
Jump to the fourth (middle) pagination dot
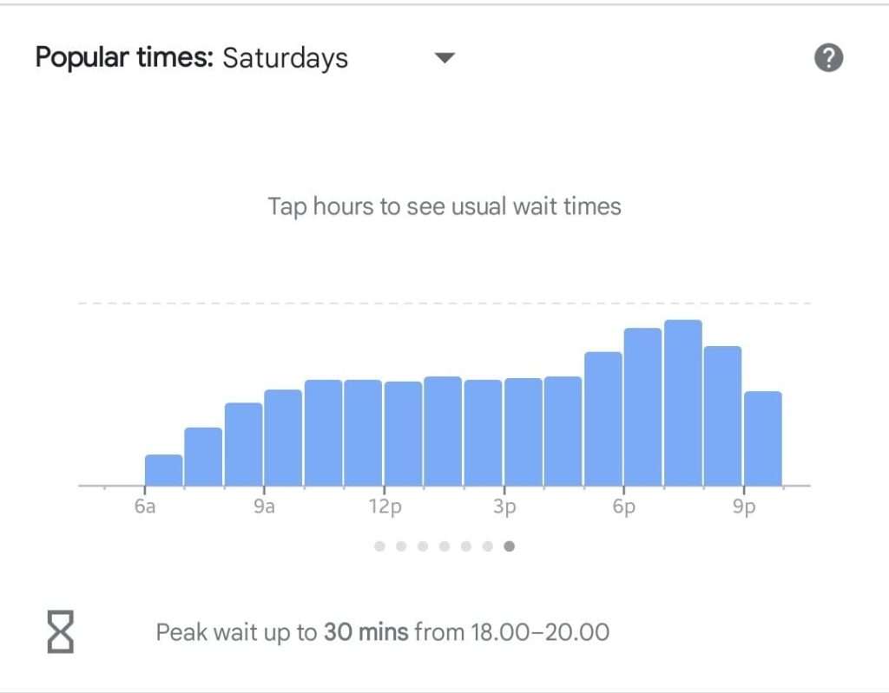pos(444,546)
